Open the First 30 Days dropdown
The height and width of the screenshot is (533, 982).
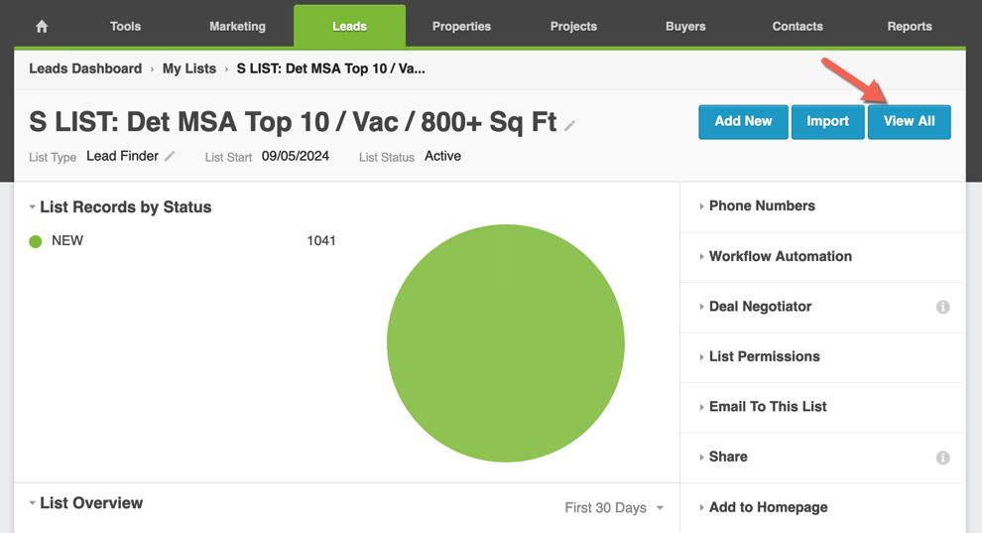coord(614,507)
